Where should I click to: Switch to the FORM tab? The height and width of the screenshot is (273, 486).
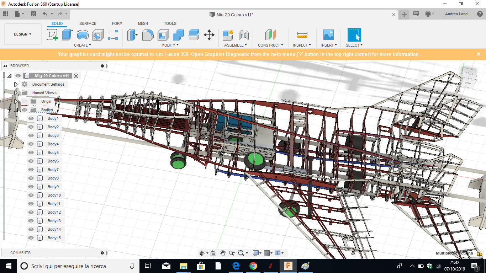coord(117,23)
